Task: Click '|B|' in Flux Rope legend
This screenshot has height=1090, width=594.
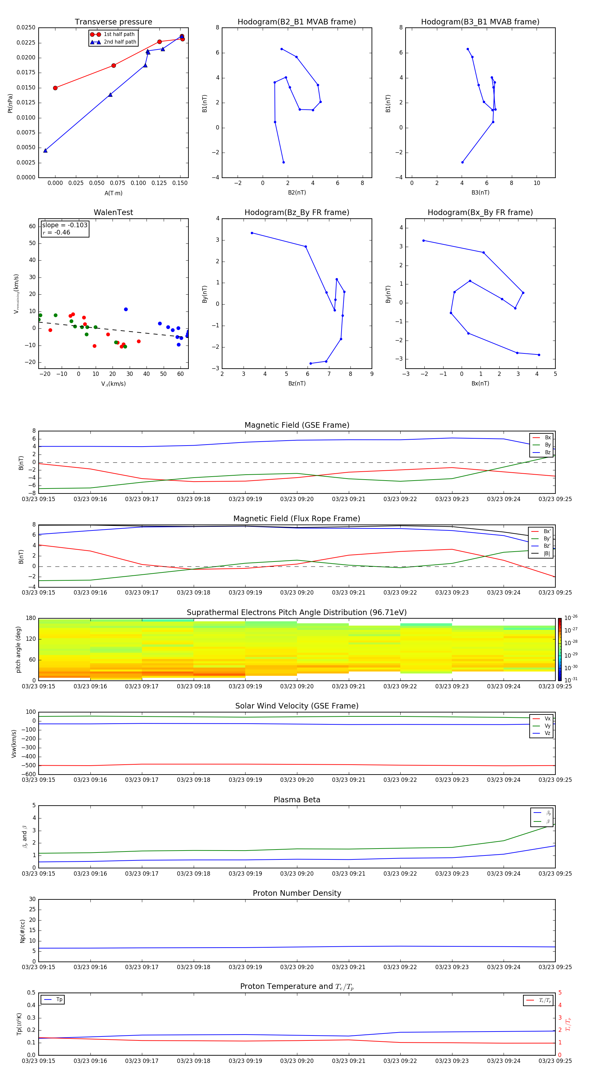Action: (x=541, y=554)
